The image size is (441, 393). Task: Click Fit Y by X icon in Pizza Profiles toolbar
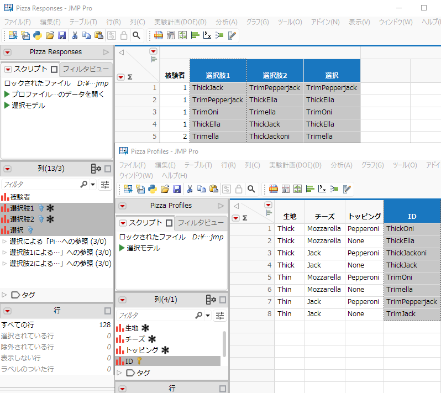click(x=322, y=189)
